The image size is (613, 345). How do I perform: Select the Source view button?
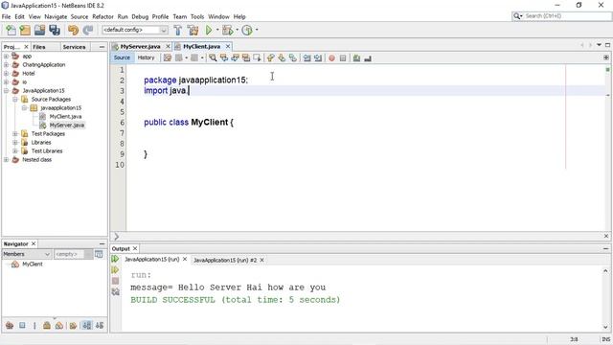pos(122,57)
